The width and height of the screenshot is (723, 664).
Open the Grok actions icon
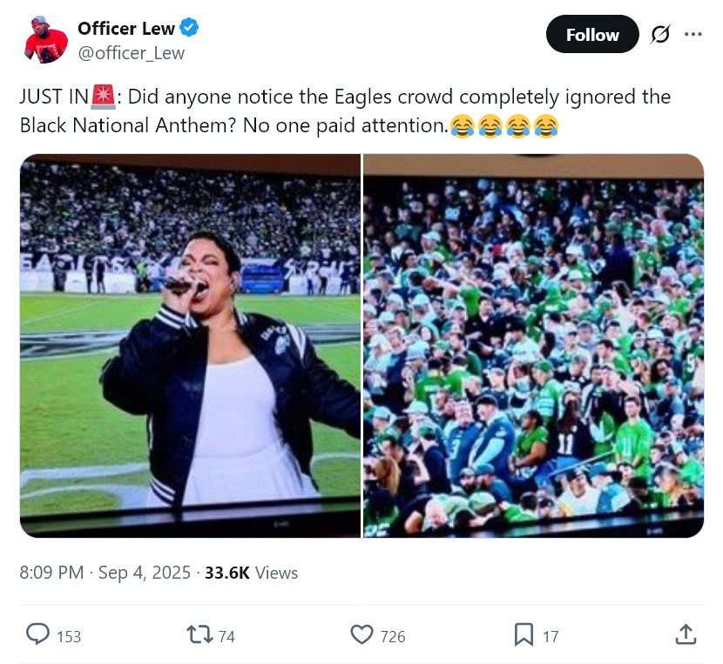pyautogui.click(x=660, y=35)
